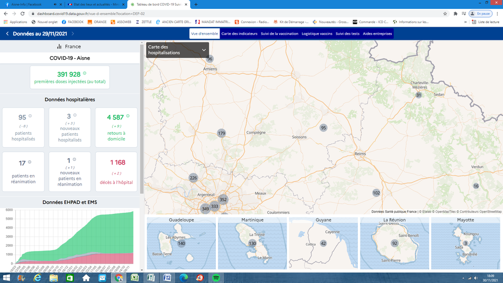Screen dimensions: 503x283
Task: Open Liste de lecture reading list
Action: tap(486, 22)
